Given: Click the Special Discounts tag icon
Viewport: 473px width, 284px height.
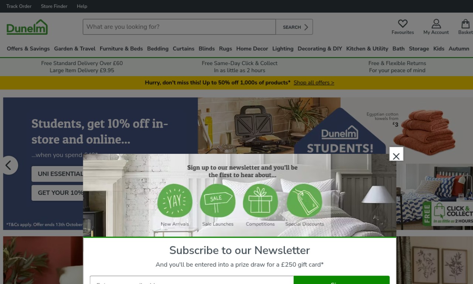Looking at the screenshot, I should click(304, 201).
